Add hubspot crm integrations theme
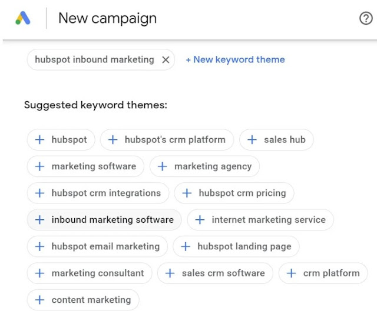 98,193
